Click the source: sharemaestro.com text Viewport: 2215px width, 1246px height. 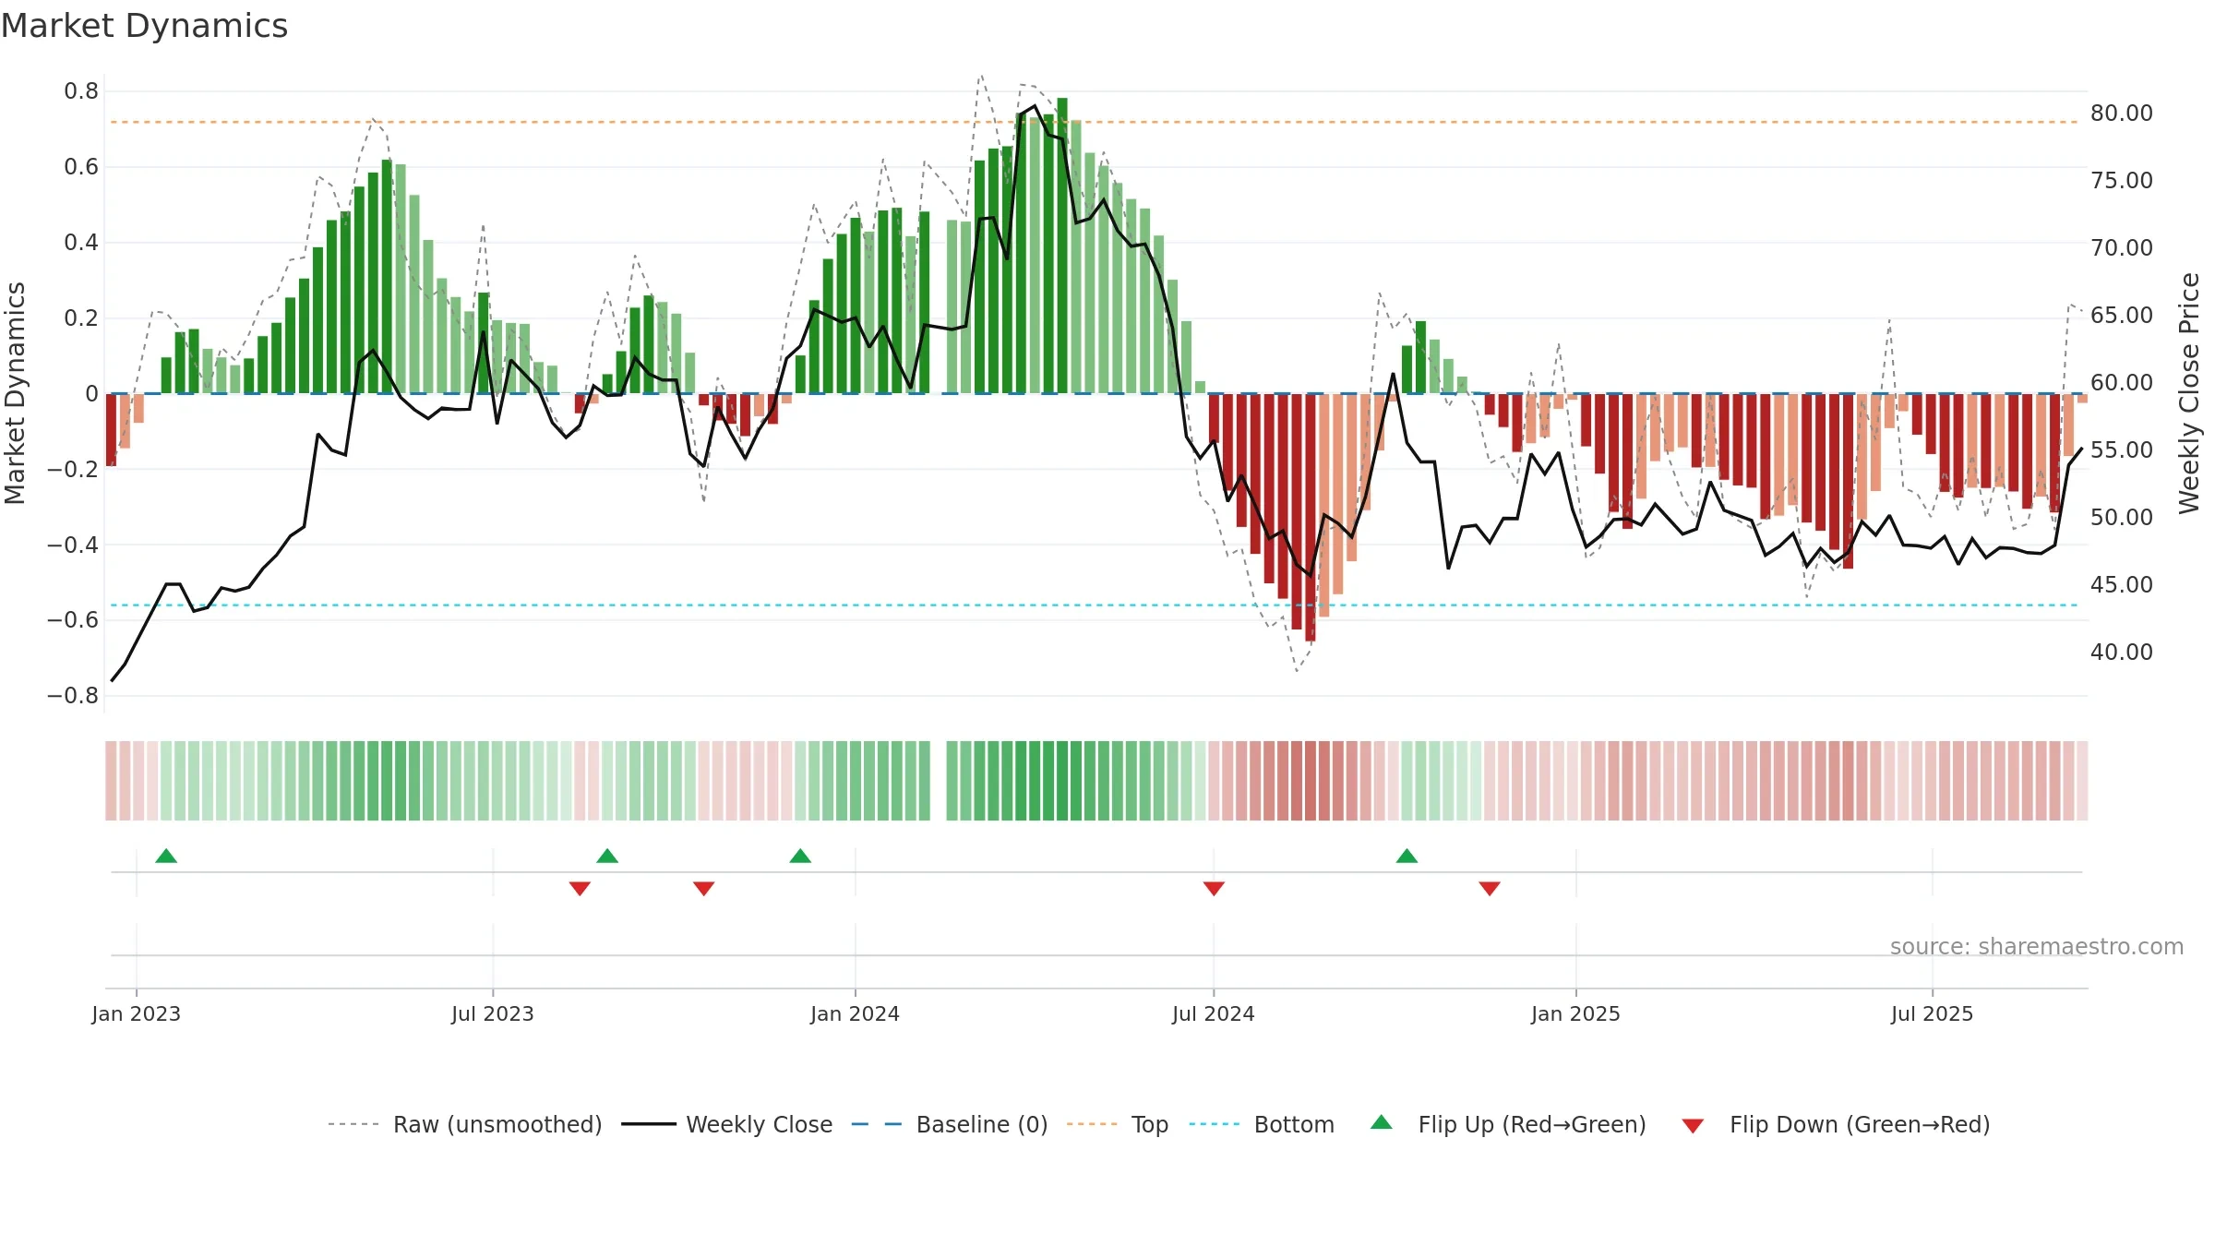tap(2037, 946)
